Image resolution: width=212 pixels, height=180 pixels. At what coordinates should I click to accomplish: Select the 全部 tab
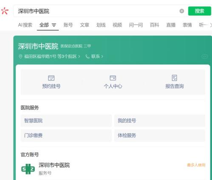point(44,25)
